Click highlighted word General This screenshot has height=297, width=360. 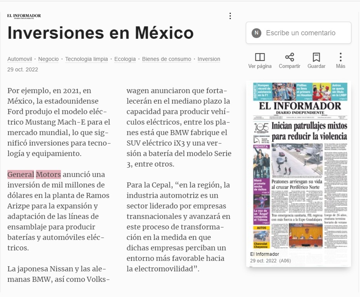point(21,174)
